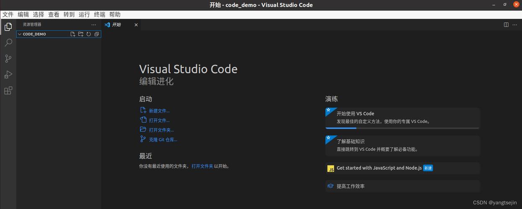Click the Visual Studio Code heading
Viewport: 522px width, 209px height.
tap(188, 69)
